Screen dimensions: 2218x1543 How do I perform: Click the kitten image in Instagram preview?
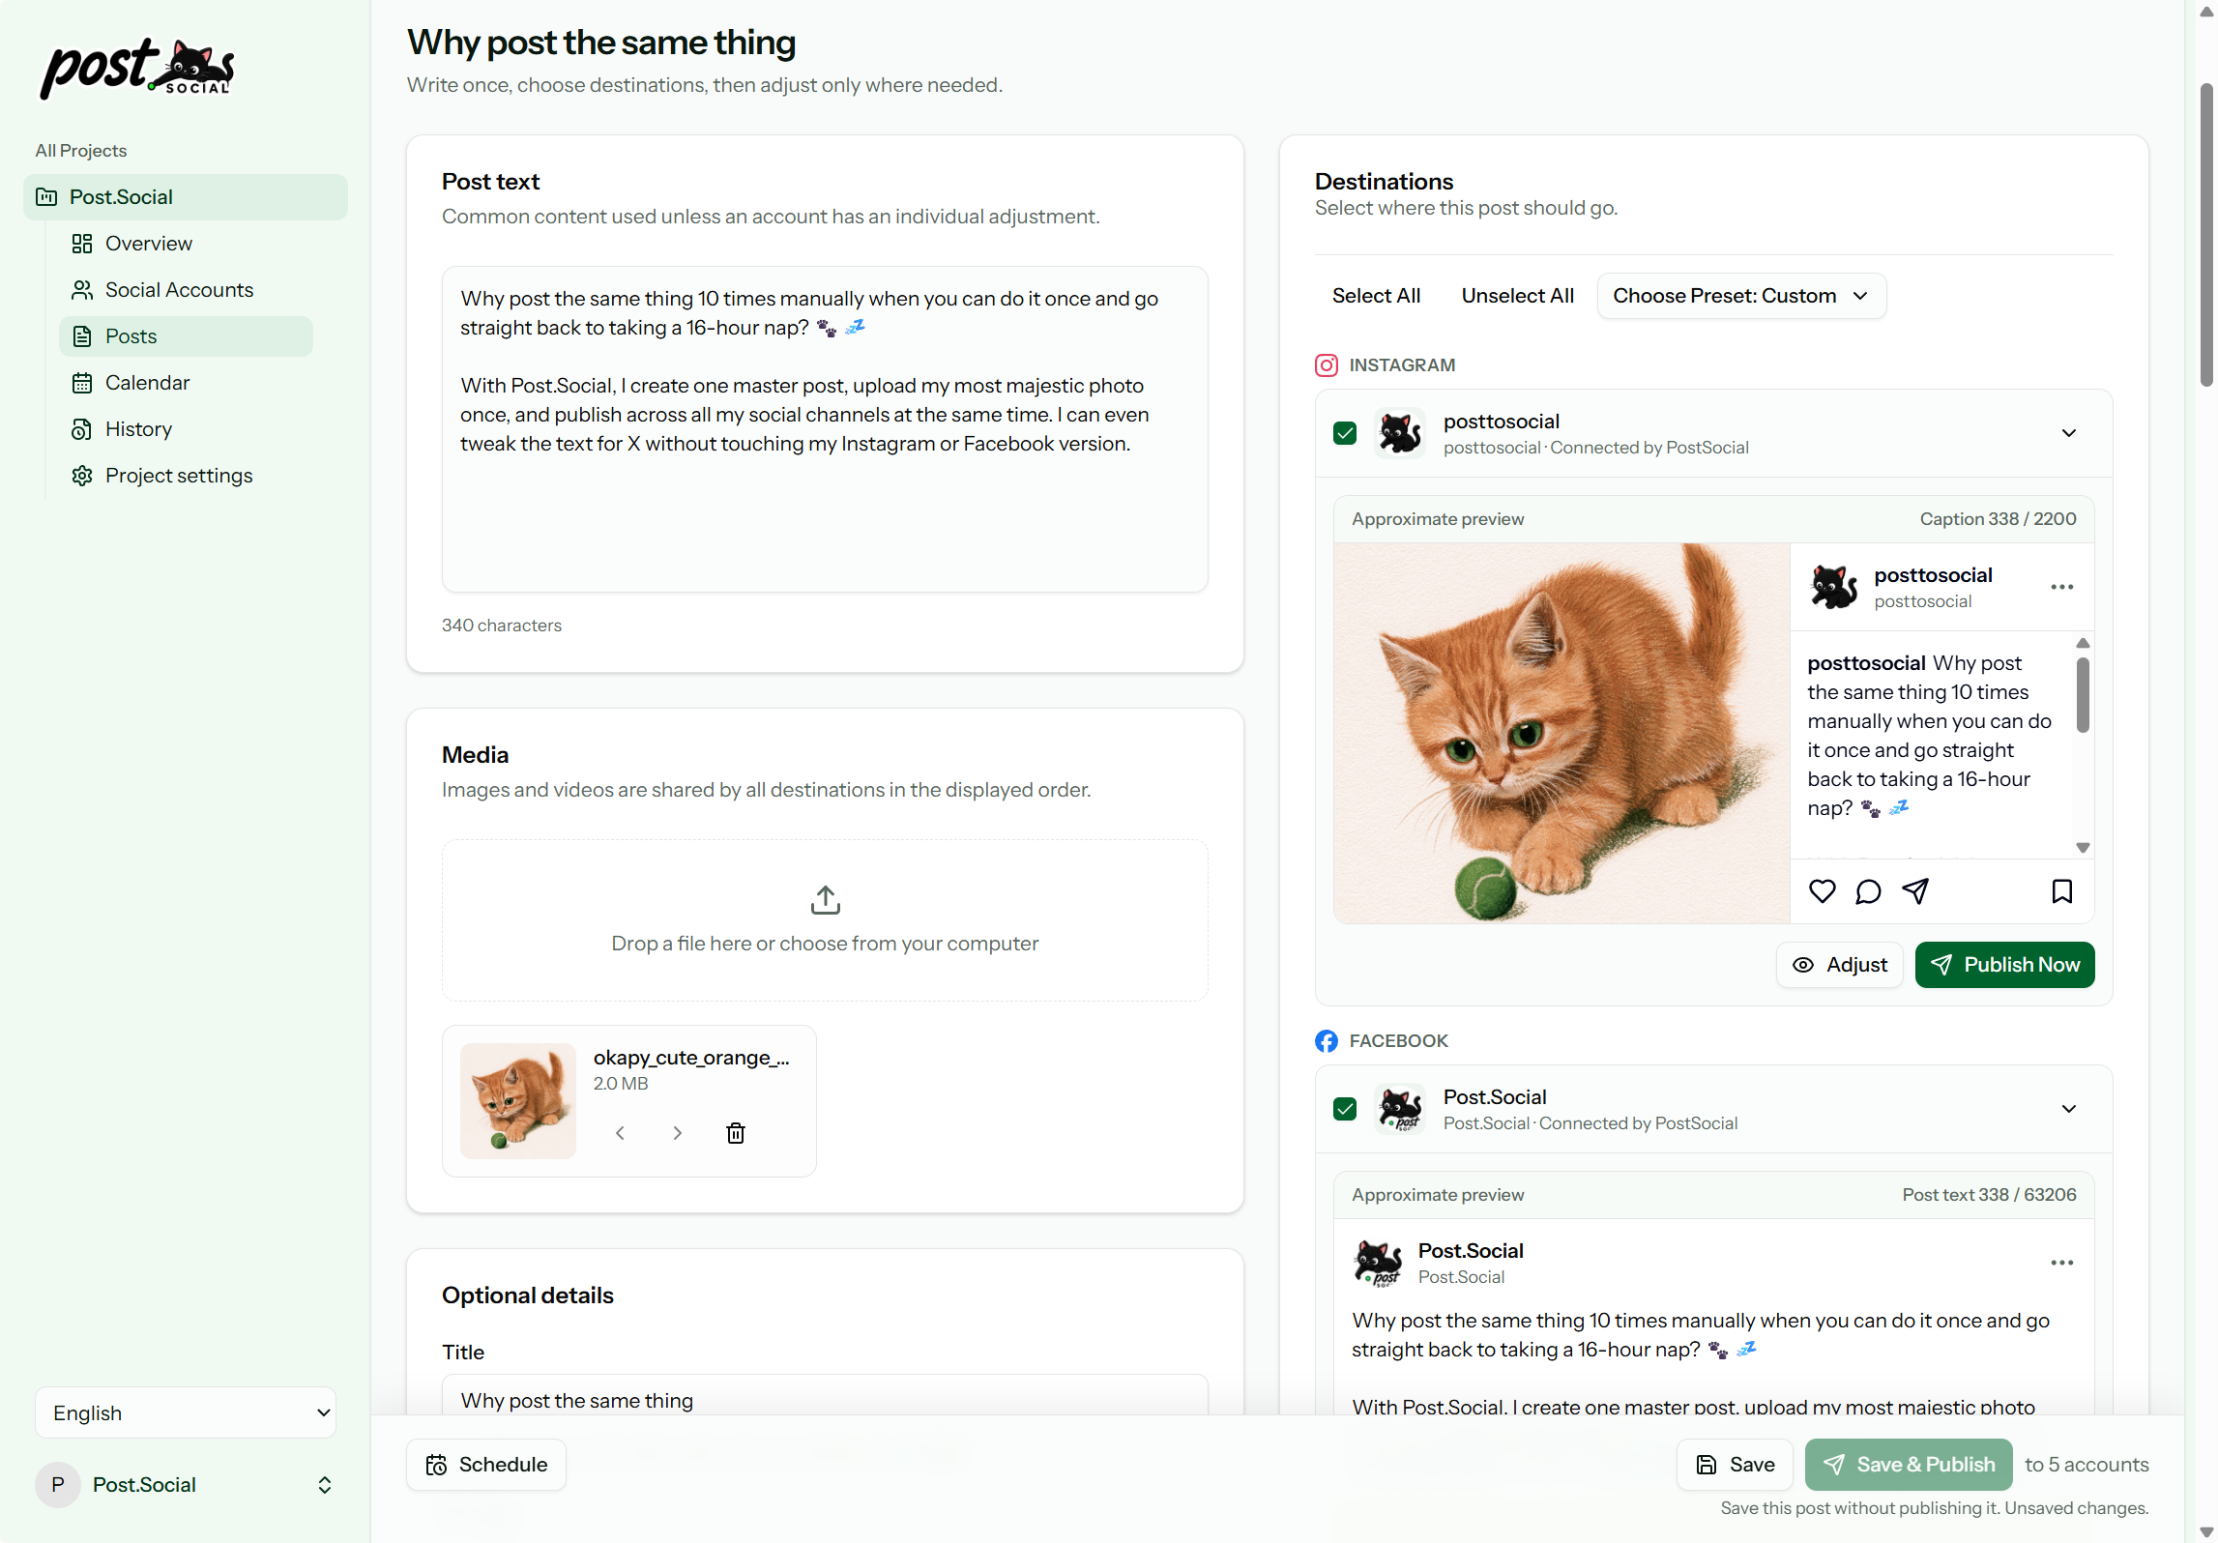(1562, 733)
